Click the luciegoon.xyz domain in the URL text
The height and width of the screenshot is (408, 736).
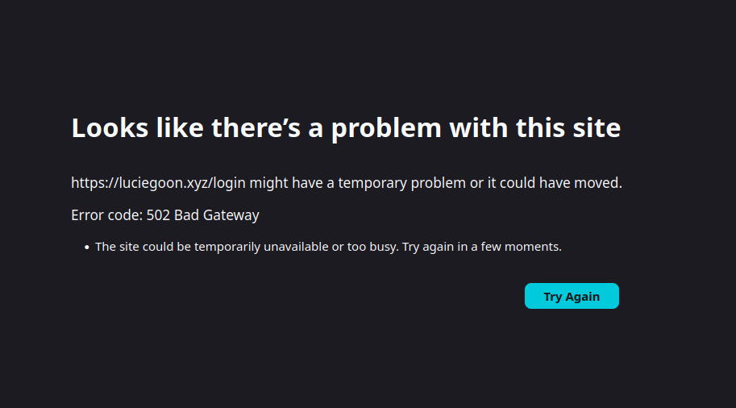click(x=163, y=183)
